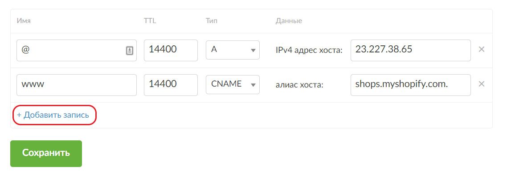Click the 'Тип' column header
511x175 pixels.
[x=212, y=21]
